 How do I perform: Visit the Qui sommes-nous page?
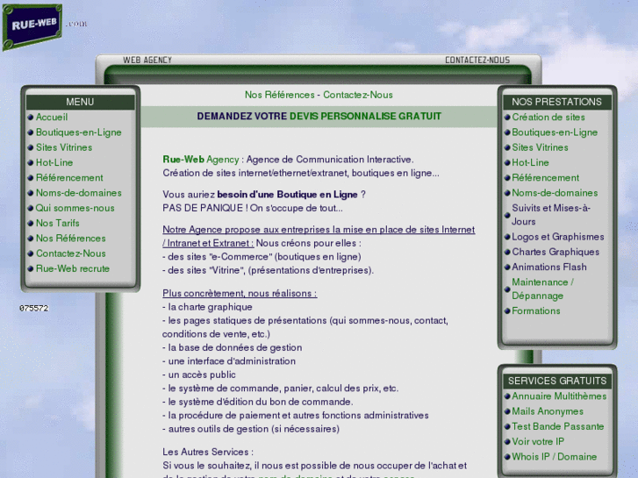click(75, 208)
